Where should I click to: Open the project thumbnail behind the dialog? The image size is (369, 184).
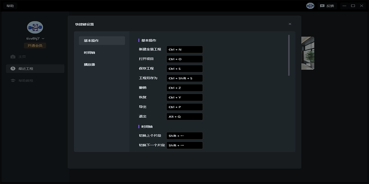[307, 53]
